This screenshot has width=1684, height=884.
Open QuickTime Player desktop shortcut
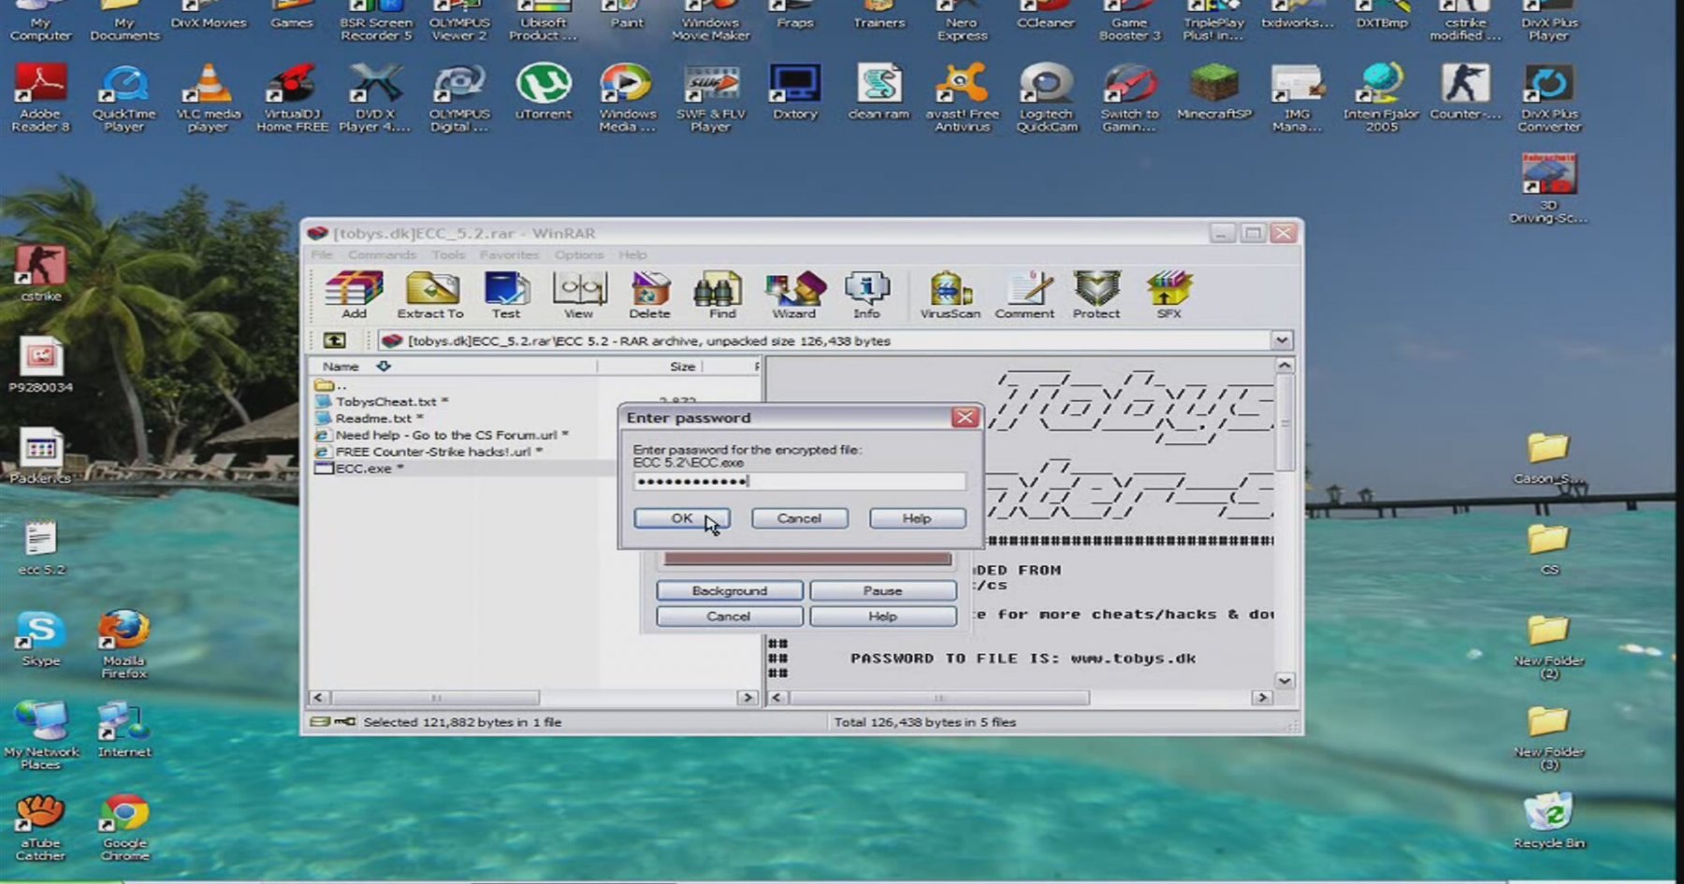(x=124, y=98)
